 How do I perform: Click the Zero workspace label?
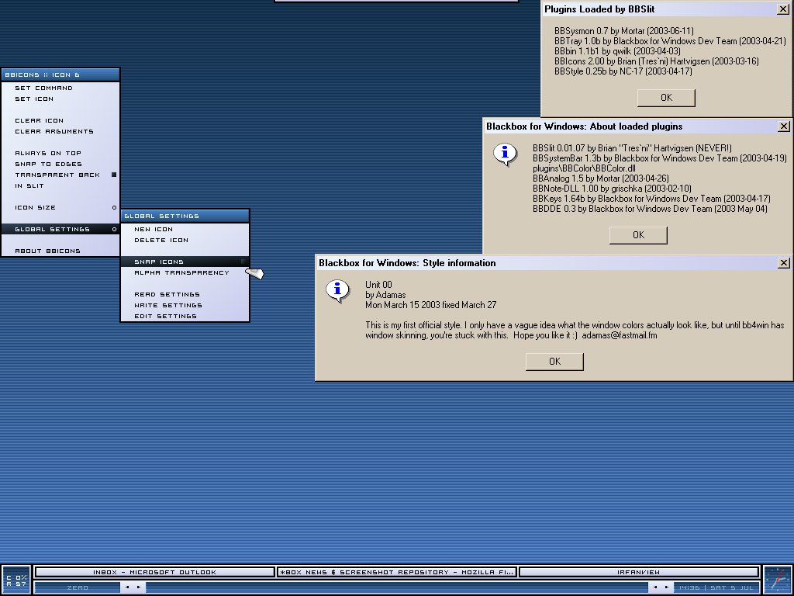coord(78,588)
